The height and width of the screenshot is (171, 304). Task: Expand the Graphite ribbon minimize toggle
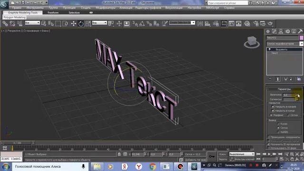point(91,13)
